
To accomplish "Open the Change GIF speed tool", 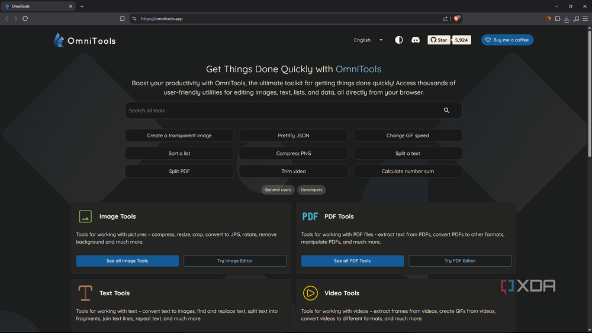I will (408, 135).
